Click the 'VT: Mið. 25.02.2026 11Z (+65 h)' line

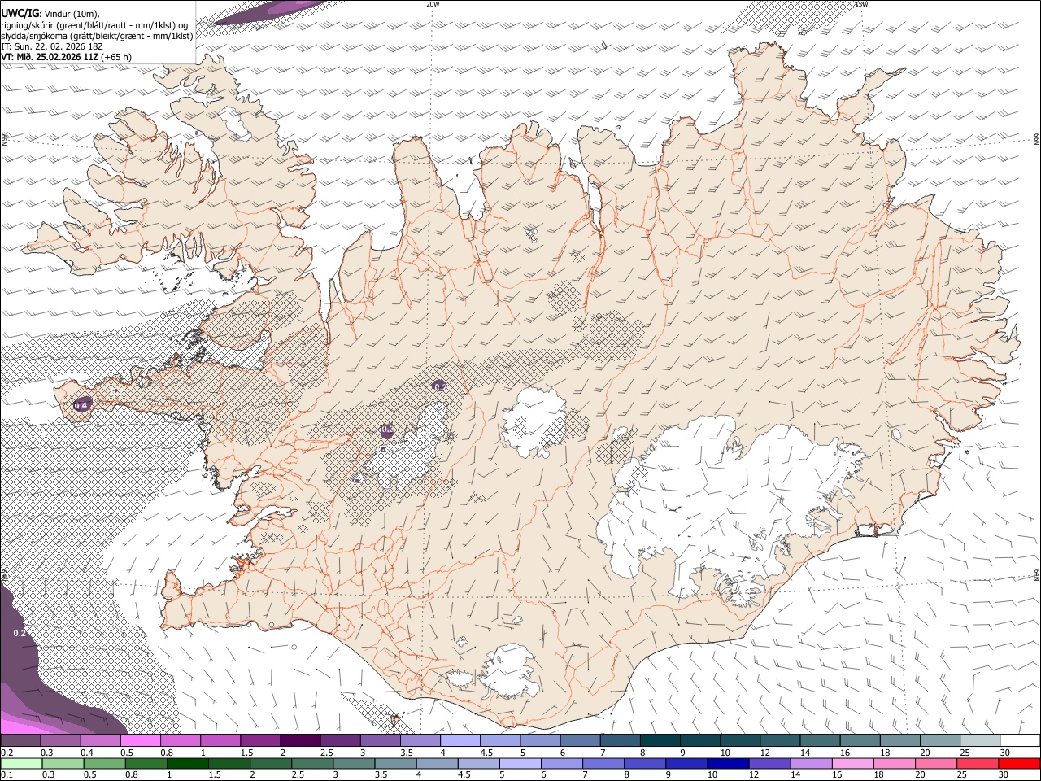tap(67, 57)
